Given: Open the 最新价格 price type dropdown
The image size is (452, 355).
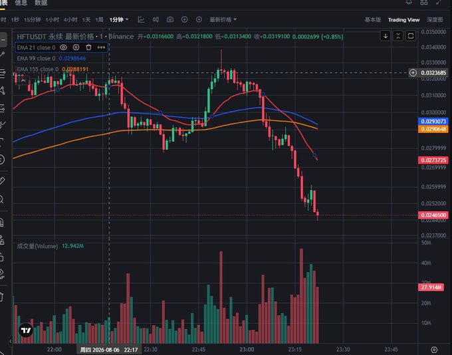Looking at the screenshot, I should click(x=223, y=19).
